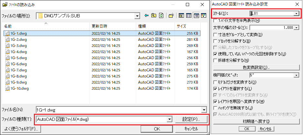The image size is (303, 135).
Task: Go up one folder level icon
Action: click(x=154, y=16)
